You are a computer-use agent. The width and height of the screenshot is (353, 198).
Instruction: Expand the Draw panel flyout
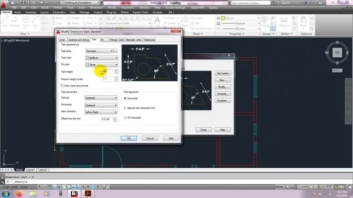(x=25, y=34)
